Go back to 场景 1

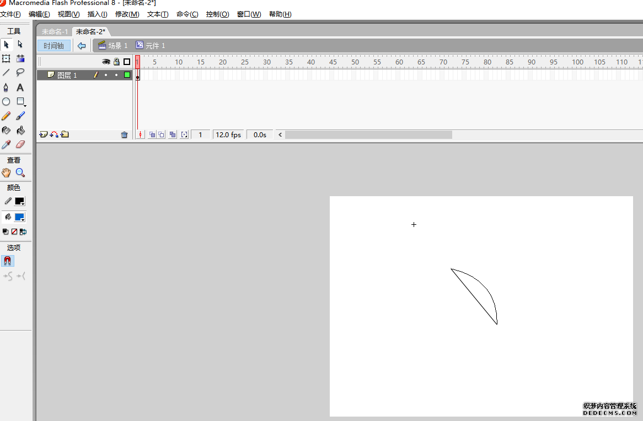point(113,46)
